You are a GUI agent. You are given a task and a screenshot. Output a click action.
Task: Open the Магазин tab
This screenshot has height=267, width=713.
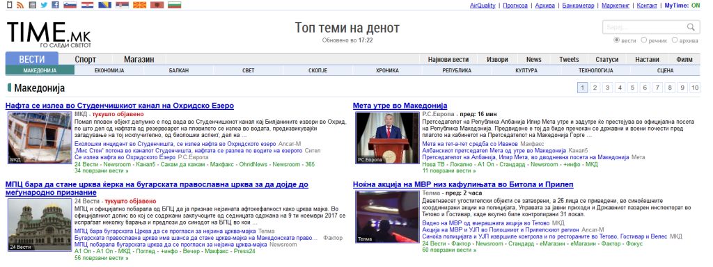pyautogui.click(x=139, y=59)
